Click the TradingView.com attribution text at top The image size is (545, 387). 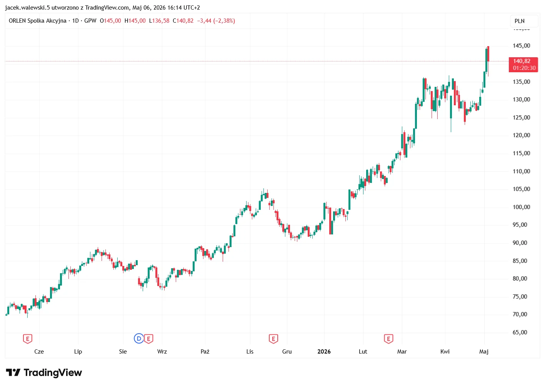tap(107, 7)
